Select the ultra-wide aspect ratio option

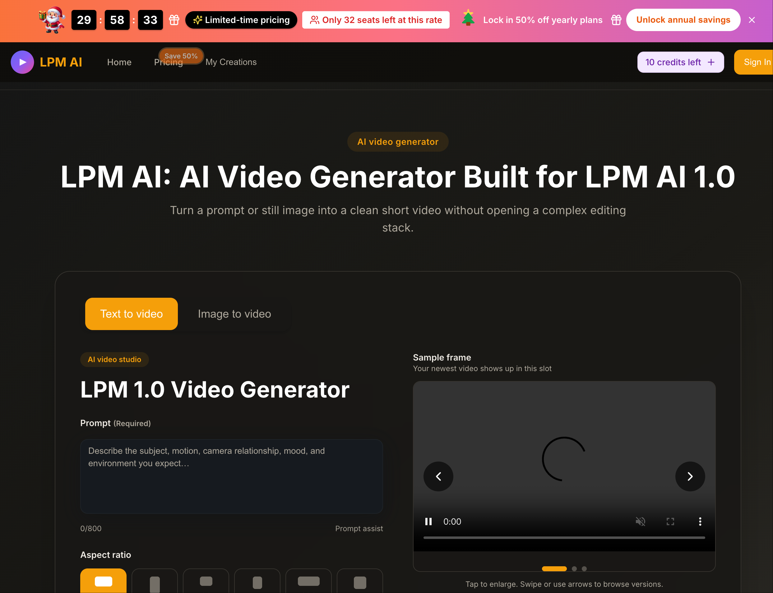point(308,581)
